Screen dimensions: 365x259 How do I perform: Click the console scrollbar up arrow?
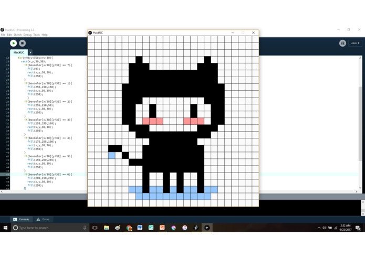363,202
